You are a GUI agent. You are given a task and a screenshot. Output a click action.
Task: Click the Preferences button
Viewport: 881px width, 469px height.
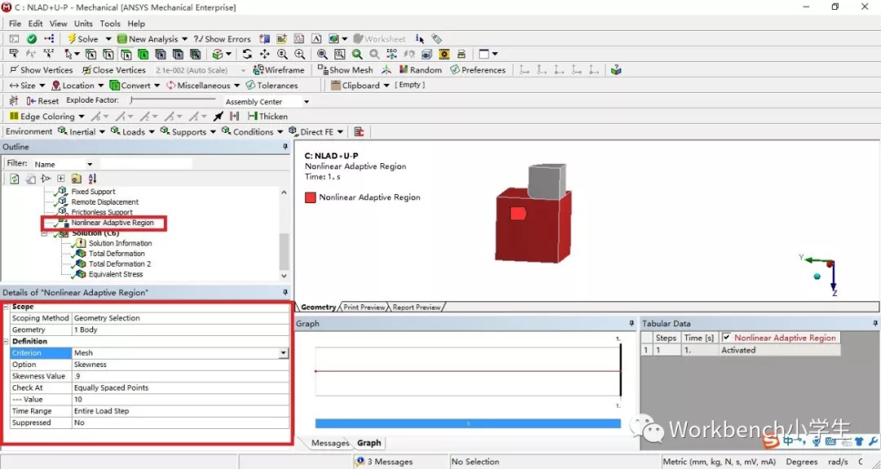tap(478, 70)
